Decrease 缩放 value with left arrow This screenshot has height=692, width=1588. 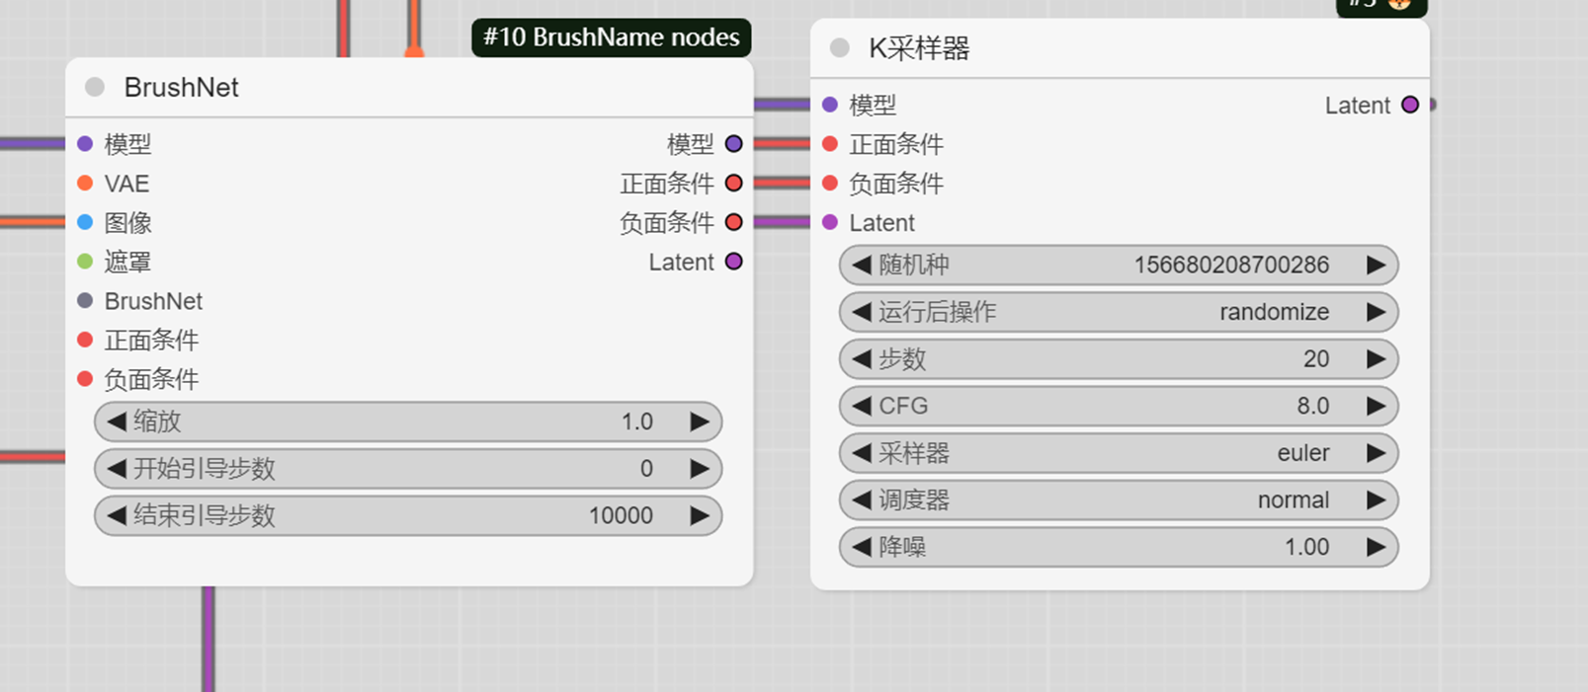(117, 422)
